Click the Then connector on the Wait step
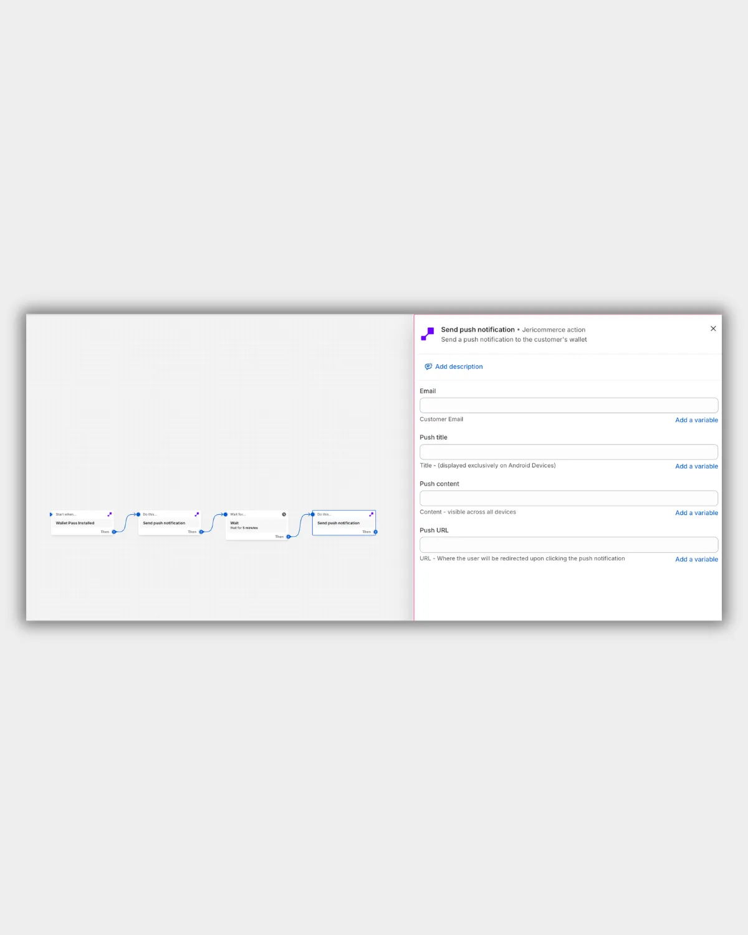Image resolution: width=748 pixels, height=935 pixels. point(289,537)
